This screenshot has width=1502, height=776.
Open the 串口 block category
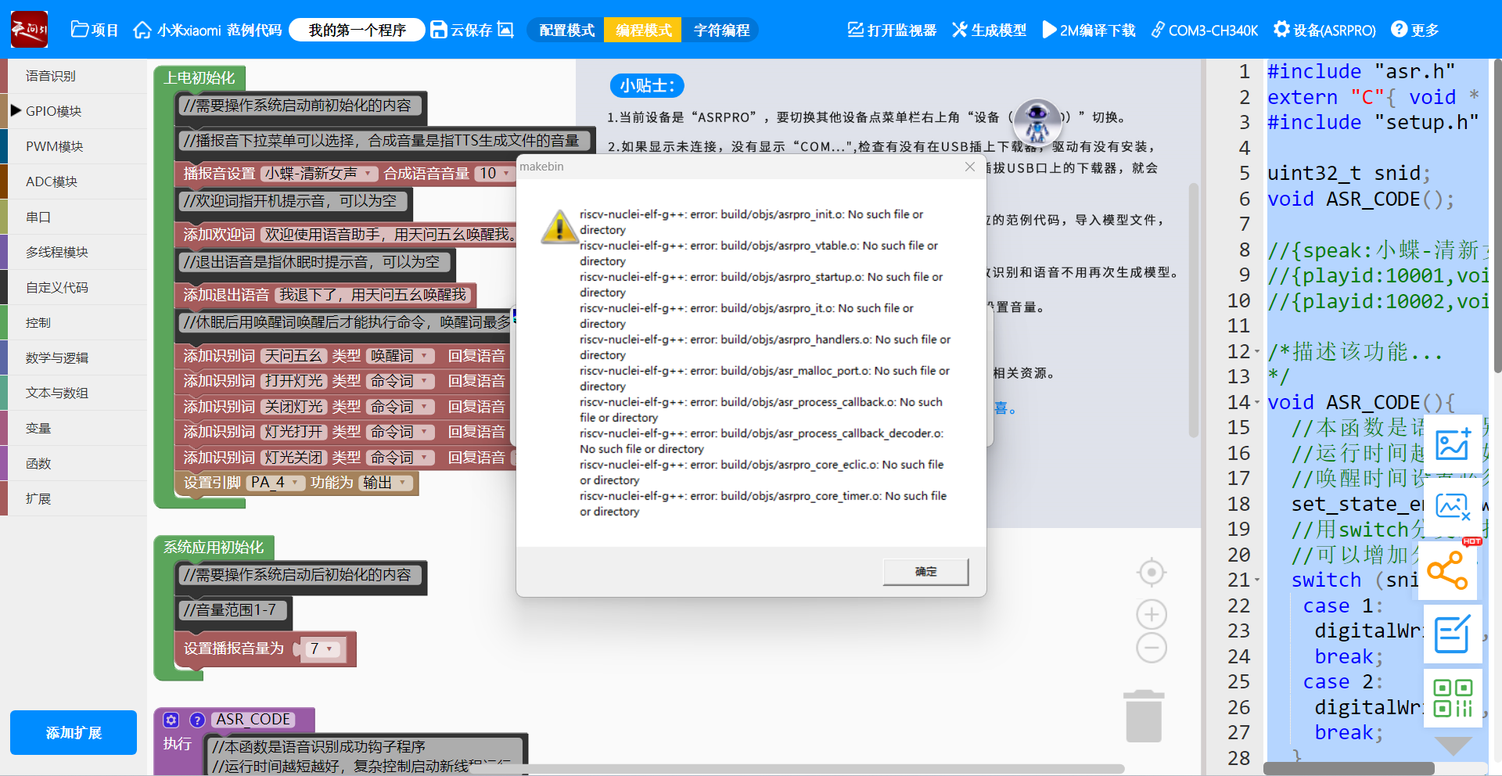[x=74, y=217]
